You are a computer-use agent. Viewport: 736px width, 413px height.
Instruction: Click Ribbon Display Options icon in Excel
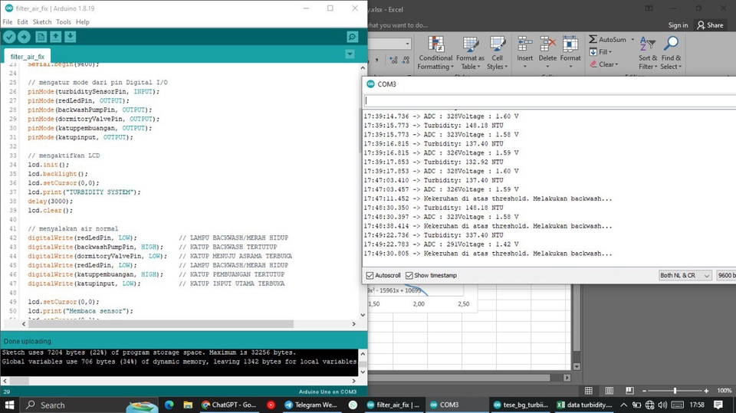[x=649, y=8]
